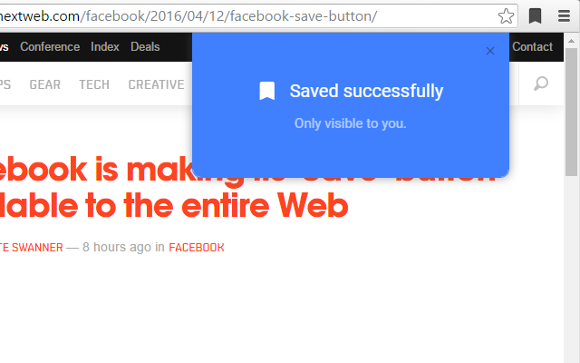The width and height of the screenshot is (580, 363).
Task: Select the GEAR section tab
Action: click(44, 84)
